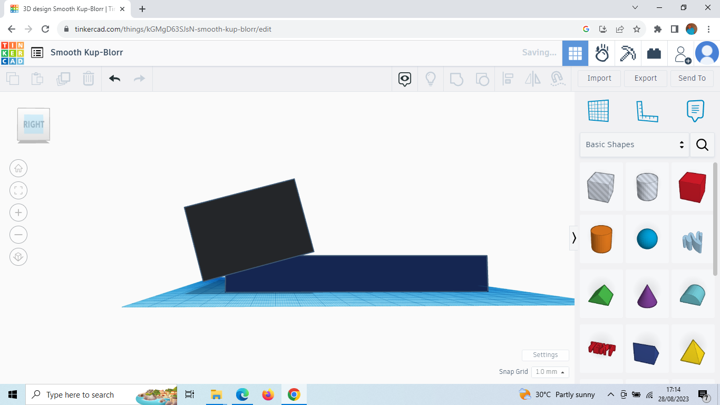
Task: Change the Snap Grid value from 1.0 mm
Action: pos(550,372)
